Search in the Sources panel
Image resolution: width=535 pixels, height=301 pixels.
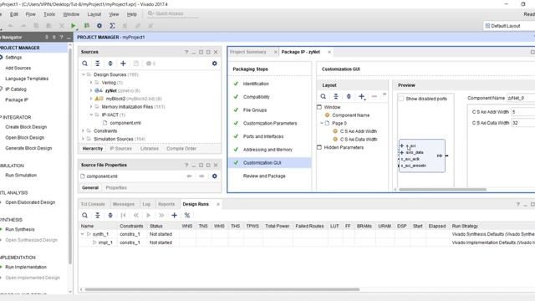point(84,64)
